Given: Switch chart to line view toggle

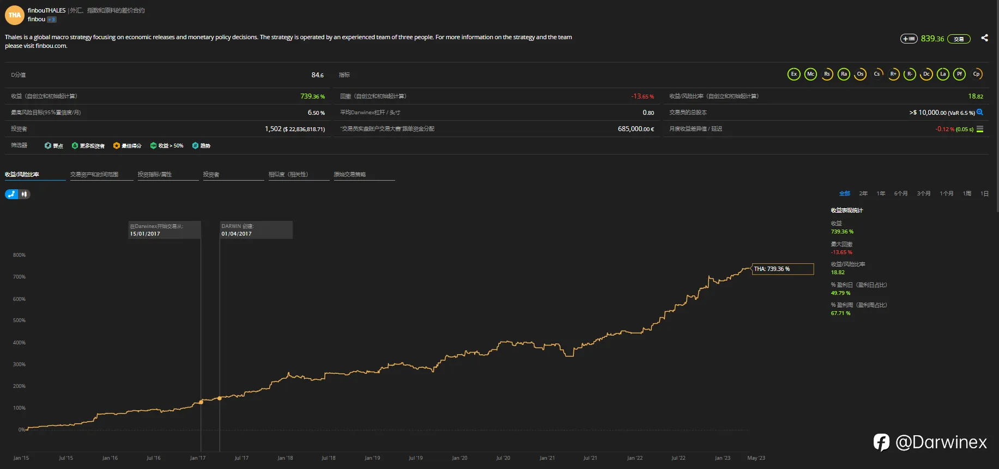Looking at the screenshot, I should coord(11,194).
